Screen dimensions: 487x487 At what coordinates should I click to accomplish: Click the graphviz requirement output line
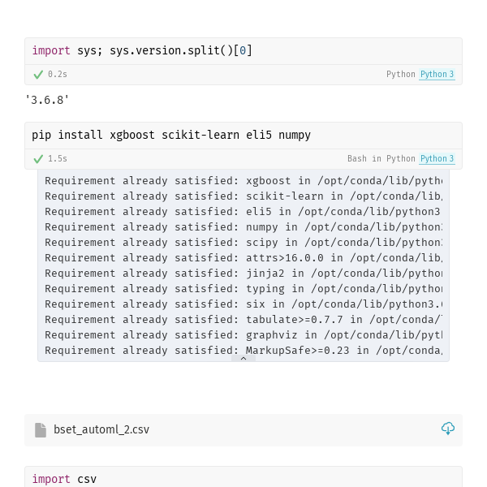(243, 335)
